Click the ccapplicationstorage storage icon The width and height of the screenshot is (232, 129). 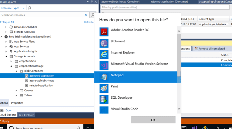coord(16,66)
